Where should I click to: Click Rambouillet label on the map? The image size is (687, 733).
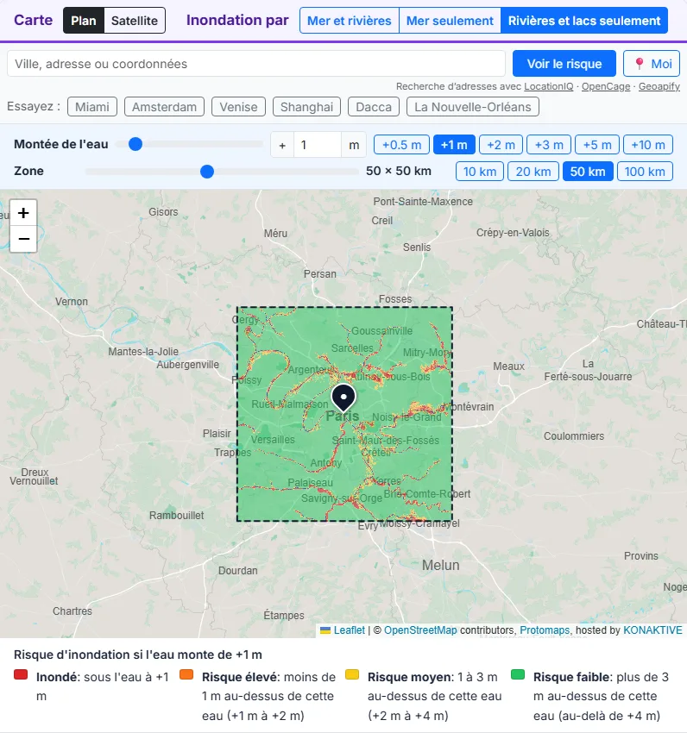[x=176, y=515]
